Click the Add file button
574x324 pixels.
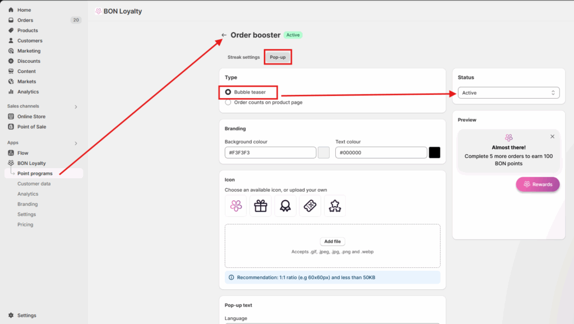click(332, 242)
